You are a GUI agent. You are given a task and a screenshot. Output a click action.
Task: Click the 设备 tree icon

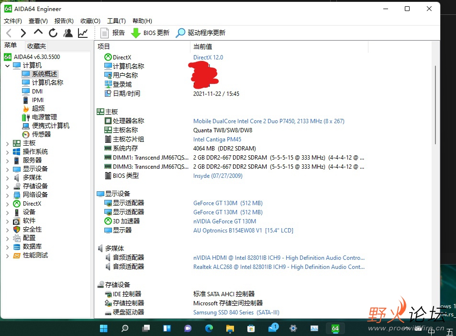coord(17,212)
